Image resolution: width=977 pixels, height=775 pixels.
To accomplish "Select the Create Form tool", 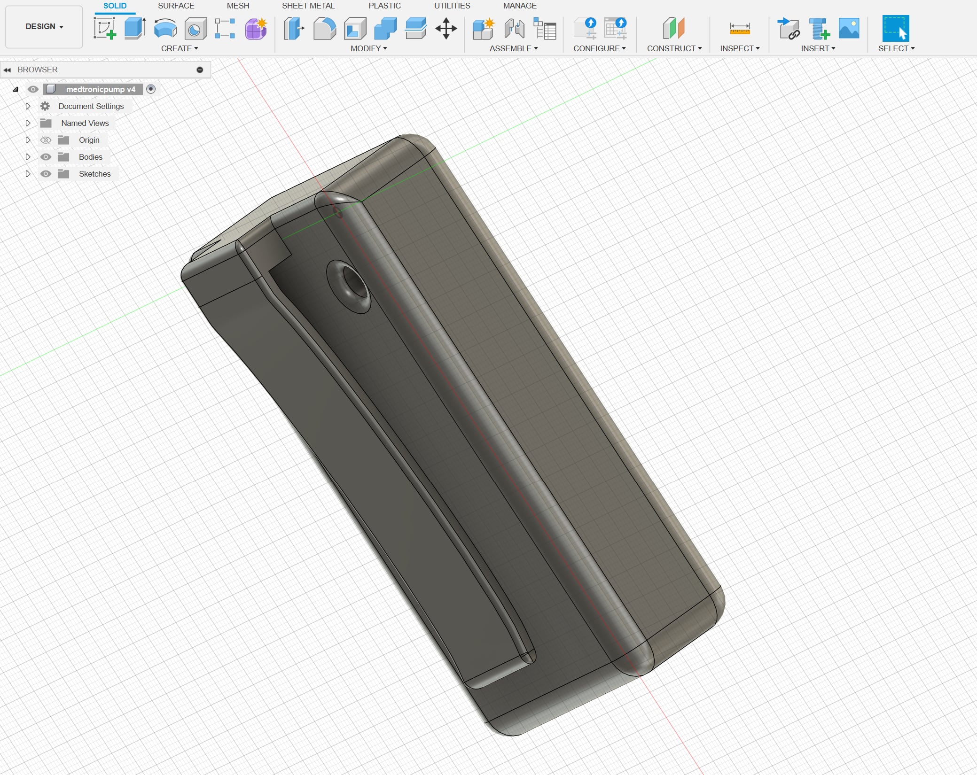I will click(x=256, y=28).
